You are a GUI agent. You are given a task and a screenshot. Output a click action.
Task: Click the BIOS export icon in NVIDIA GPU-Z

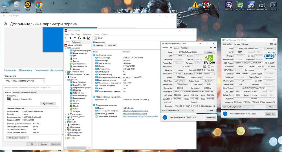click(x=205, y=67)
